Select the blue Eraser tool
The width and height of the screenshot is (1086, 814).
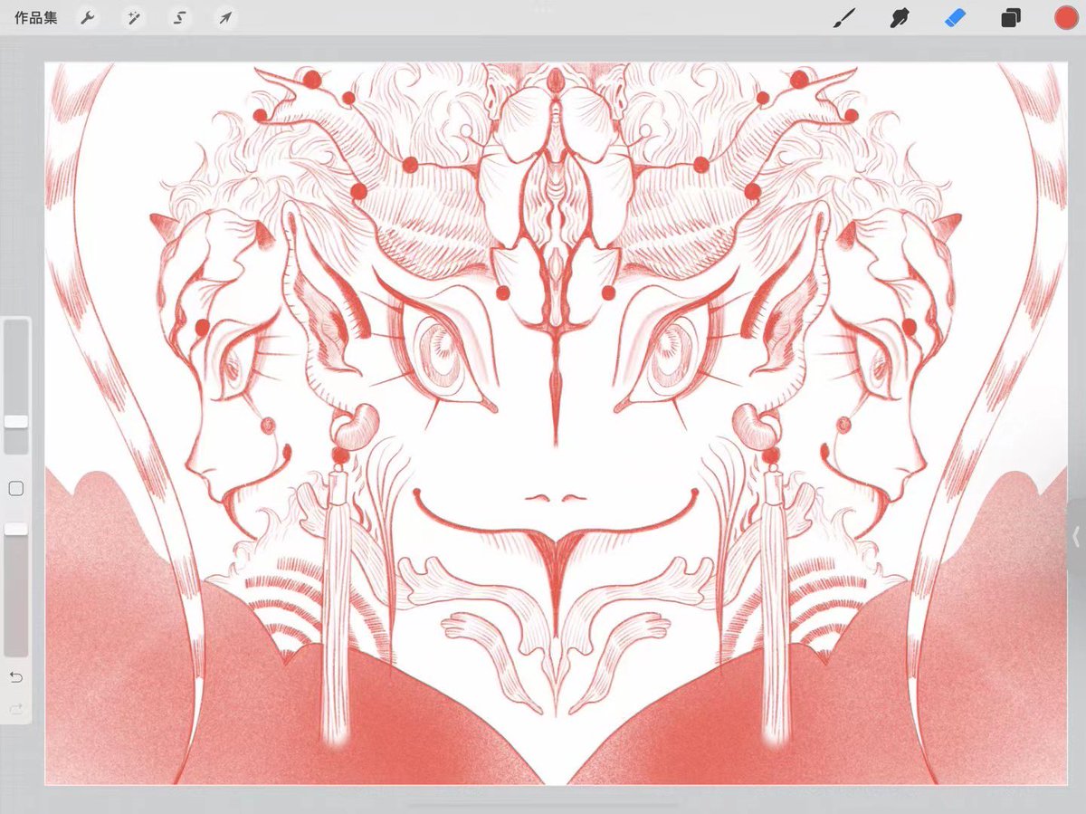[x=955, y=18]
